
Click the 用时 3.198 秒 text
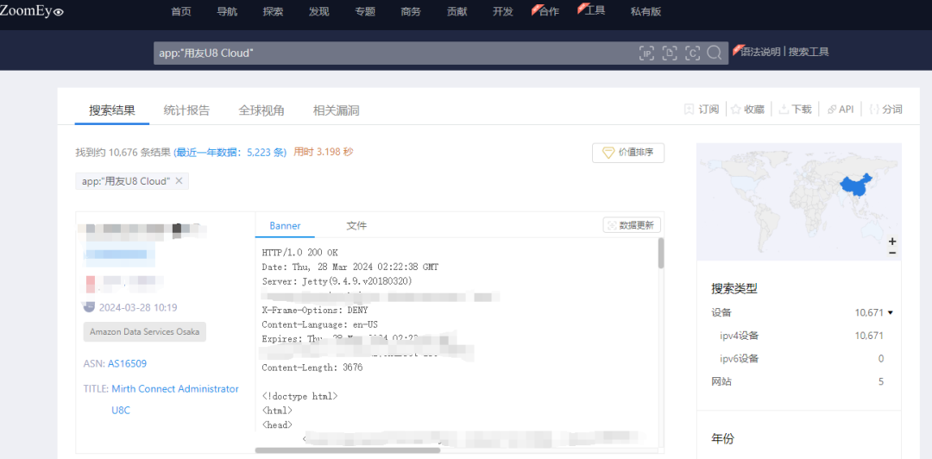(324, 152)
